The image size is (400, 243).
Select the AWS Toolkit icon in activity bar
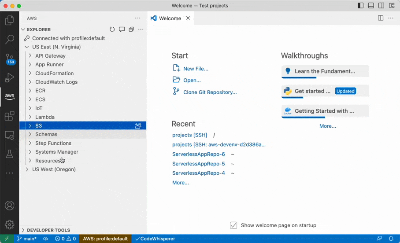click(x=9, y=97)
